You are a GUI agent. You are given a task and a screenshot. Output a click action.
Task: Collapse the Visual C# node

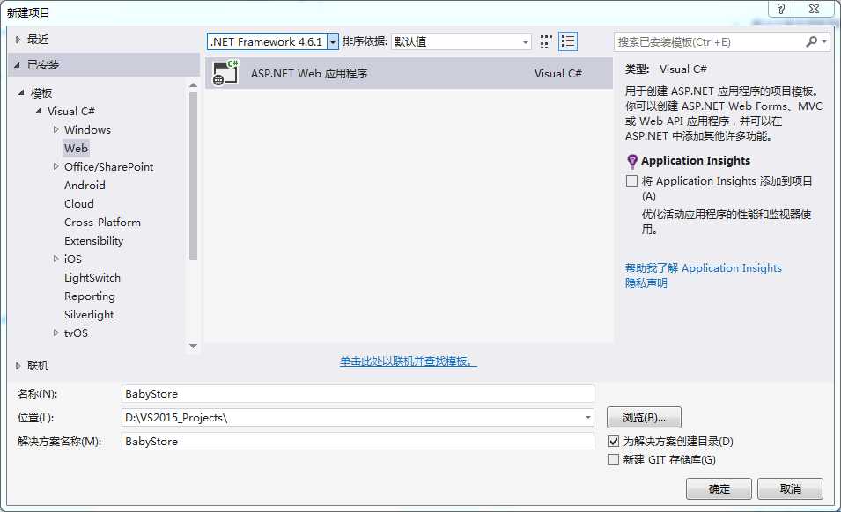click(x=38, y=111)
